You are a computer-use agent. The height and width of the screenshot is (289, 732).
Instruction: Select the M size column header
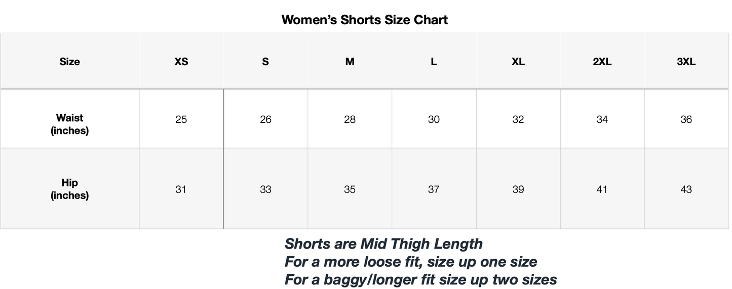click(350, 62)
